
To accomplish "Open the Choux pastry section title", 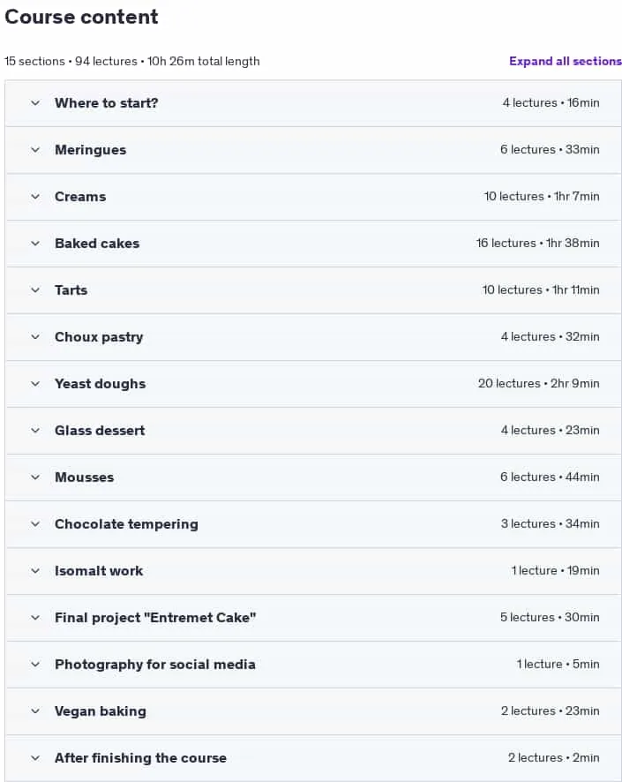I will click(99, 337).
